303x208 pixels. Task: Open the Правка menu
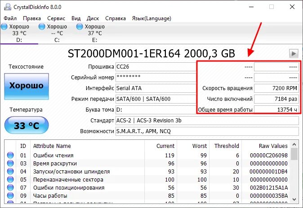32,18
